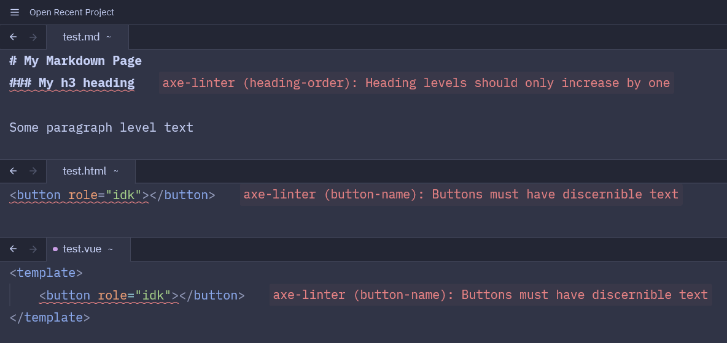Screen dimensions: 727x343
Task: Select the test.md tab
Action: point(81,37)
